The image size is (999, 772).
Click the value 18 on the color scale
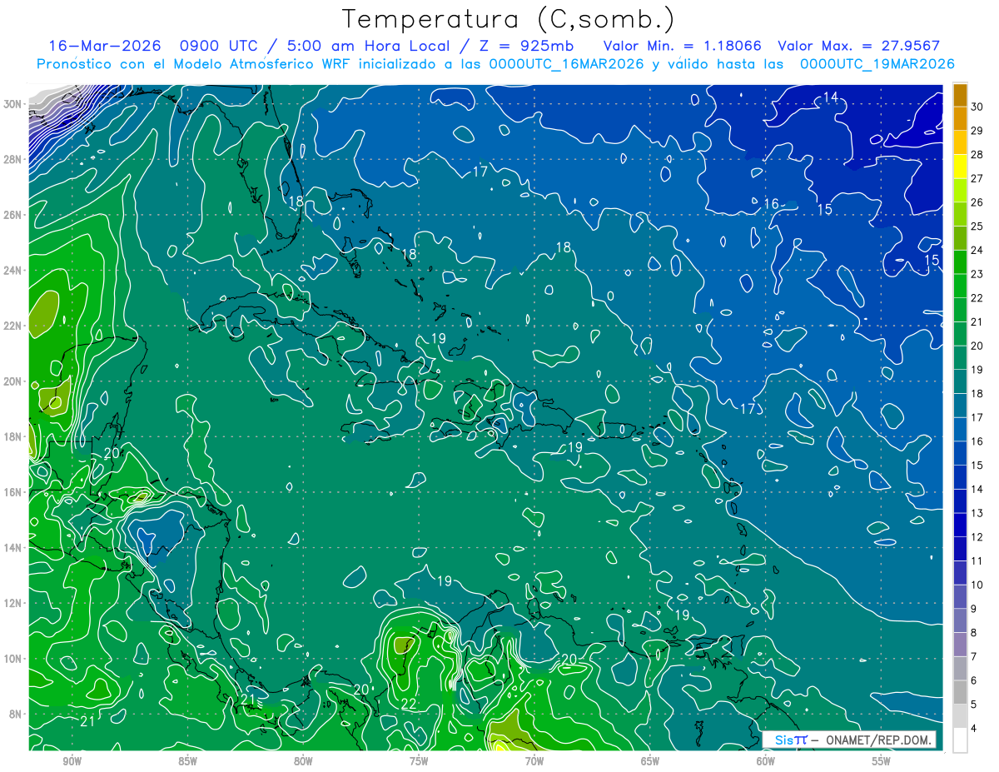[x=977, y=394]
